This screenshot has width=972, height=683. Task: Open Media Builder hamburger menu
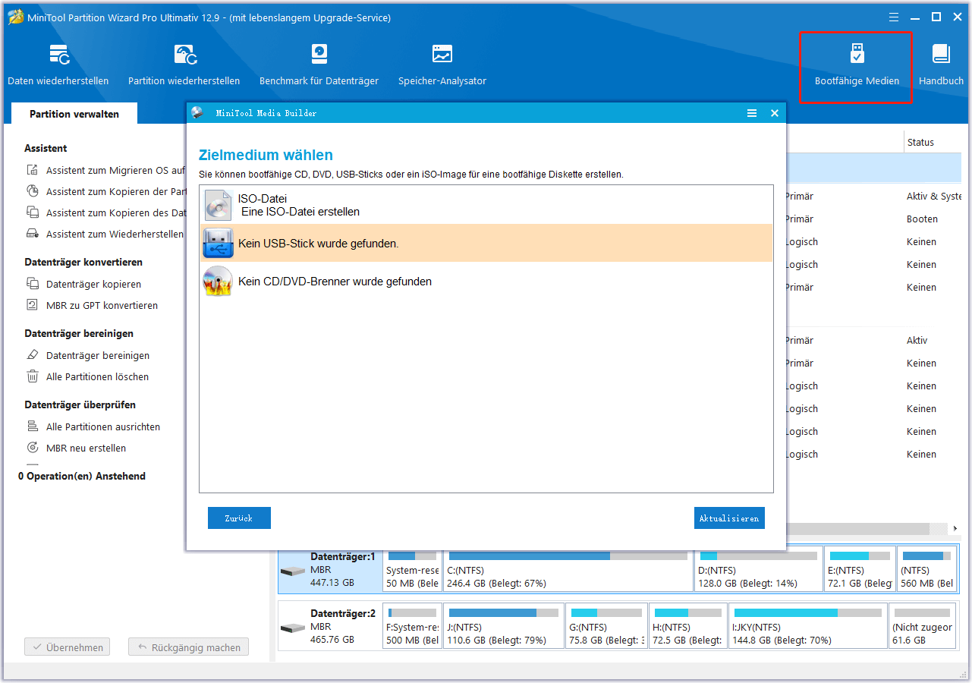[752, 113]
